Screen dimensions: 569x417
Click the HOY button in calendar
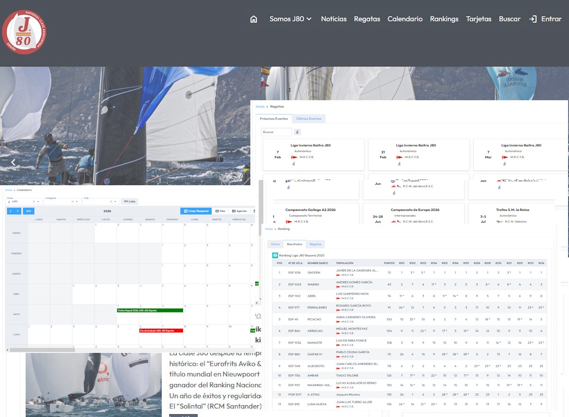coord(29,211)
